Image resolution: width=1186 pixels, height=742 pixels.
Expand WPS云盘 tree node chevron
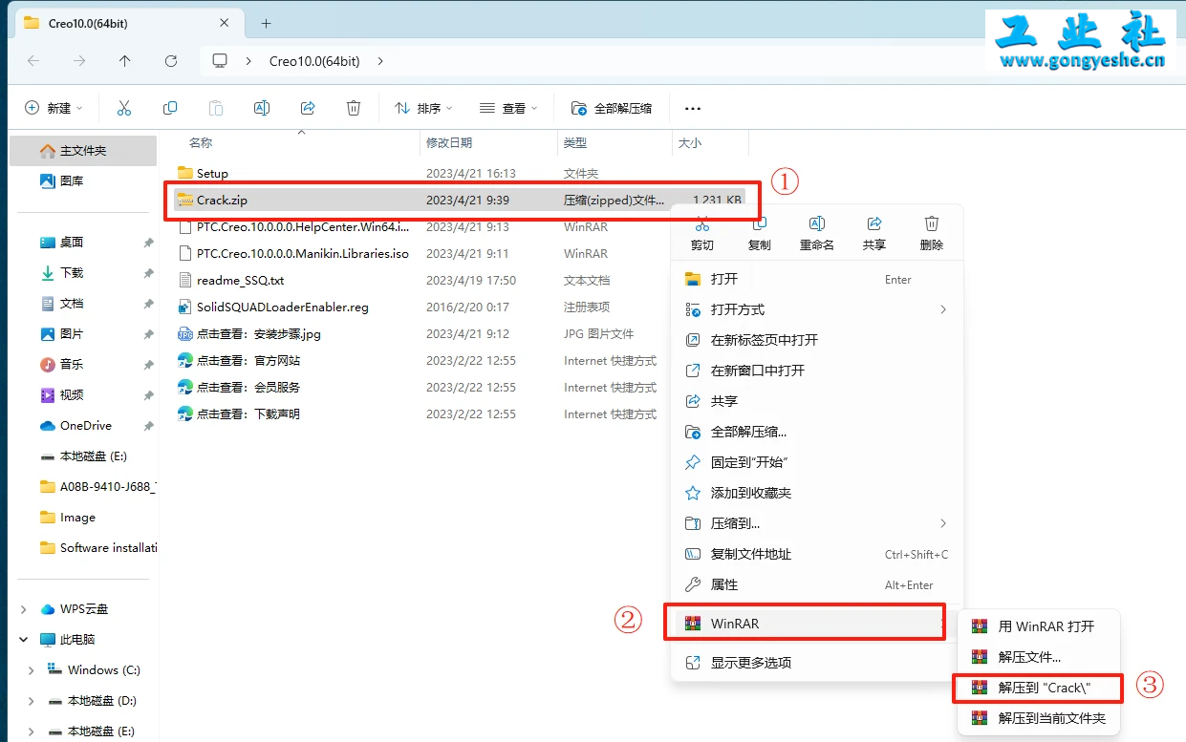(x=24, y=609)
